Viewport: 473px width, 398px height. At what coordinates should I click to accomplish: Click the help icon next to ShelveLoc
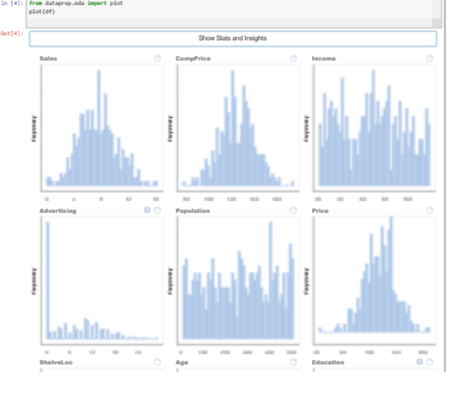click(157, 362)
